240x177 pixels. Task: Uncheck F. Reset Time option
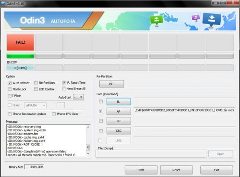point(64,82)
